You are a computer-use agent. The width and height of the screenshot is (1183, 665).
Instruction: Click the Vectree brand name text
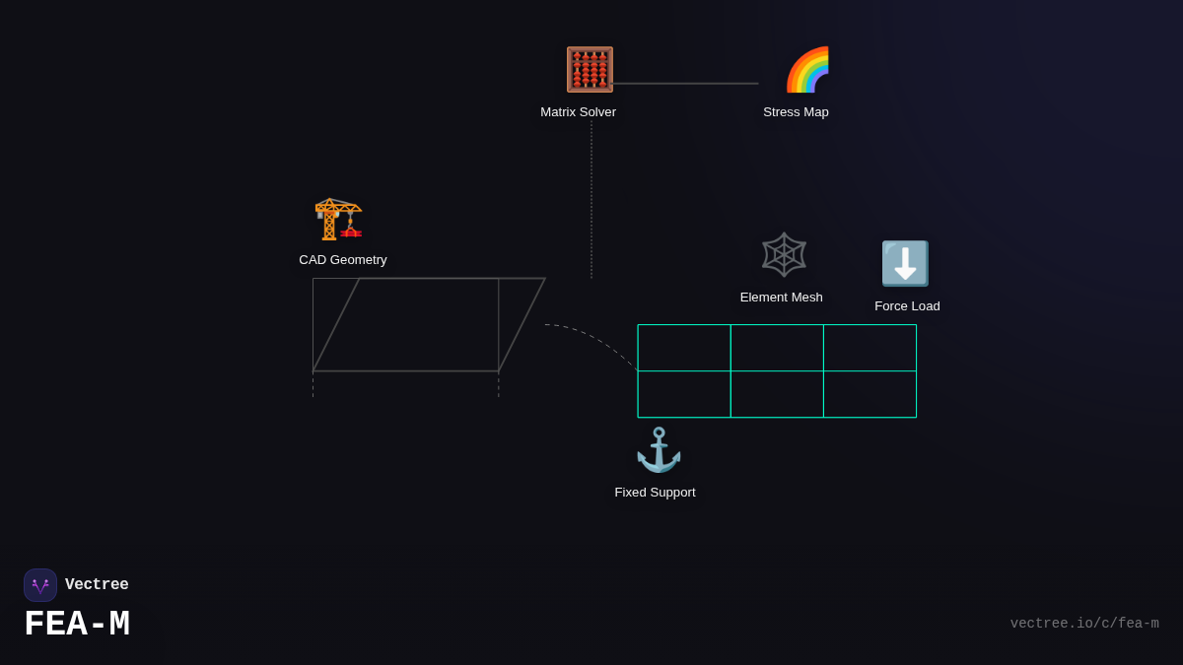coord(97,585)
